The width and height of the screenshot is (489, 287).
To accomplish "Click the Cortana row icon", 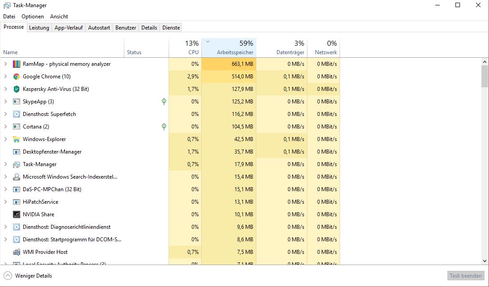I will (16, 127).
